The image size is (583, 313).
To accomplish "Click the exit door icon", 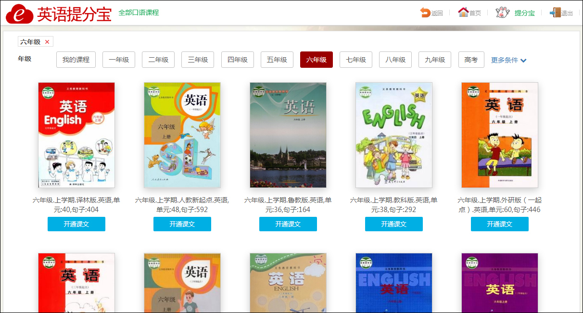I will [555, 13].
